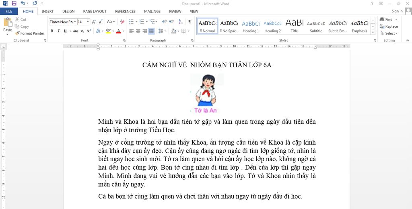Toggle subscript formatting

click(x=82, y=31)
